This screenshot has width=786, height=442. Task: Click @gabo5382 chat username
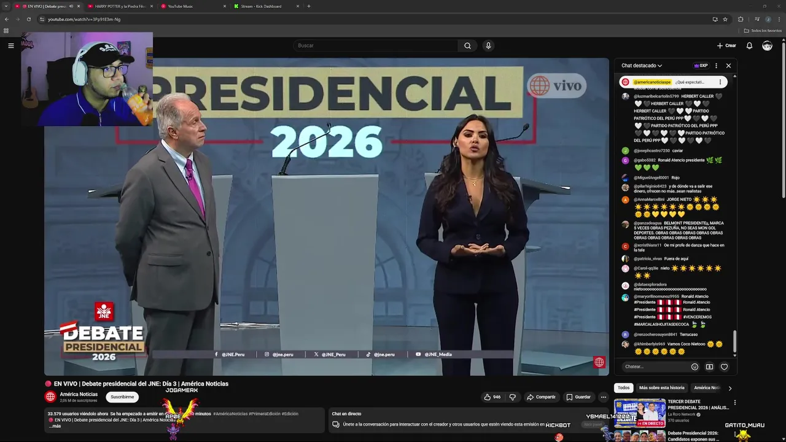click(x=645, y=160)
